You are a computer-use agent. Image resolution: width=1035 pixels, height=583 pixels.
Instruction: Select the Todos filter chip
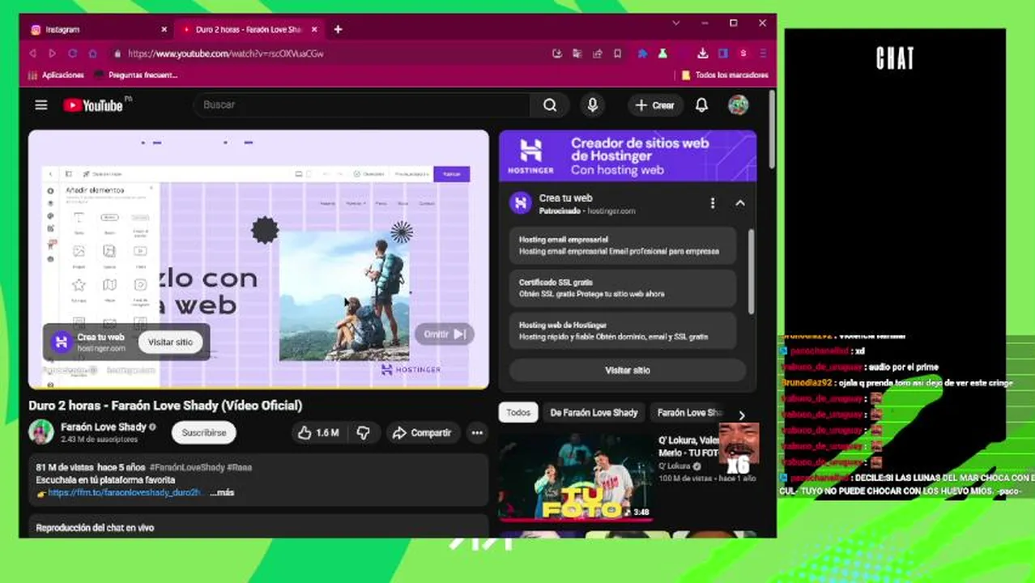click(x=518, y=412)
